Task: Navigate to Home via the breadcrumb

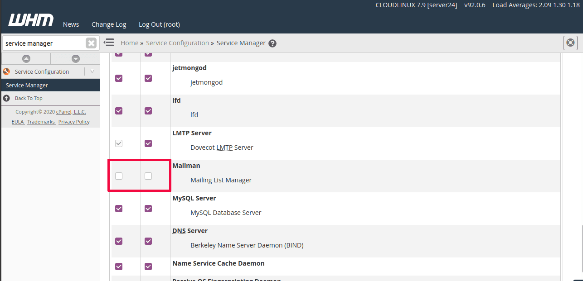Action: (x=129, y=43)
